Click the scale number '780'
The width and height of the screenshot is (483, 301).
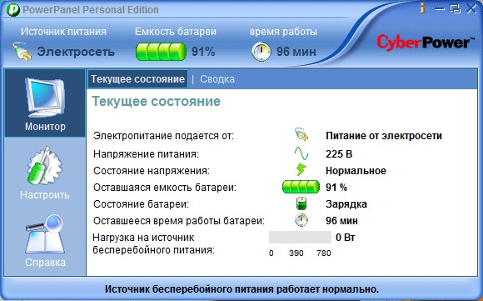pyautogui.click(x=324, y=253)
